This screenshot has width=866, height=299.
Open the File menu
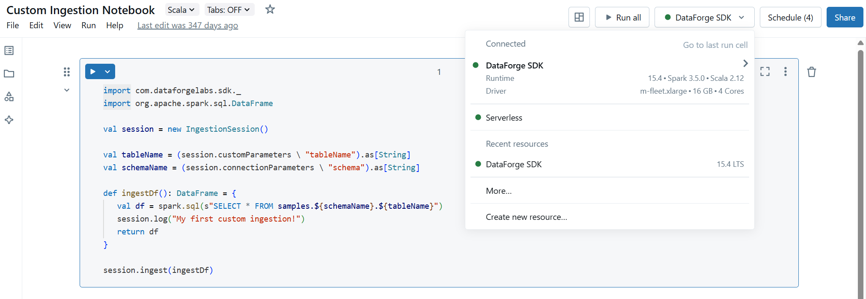coord(13,25)
